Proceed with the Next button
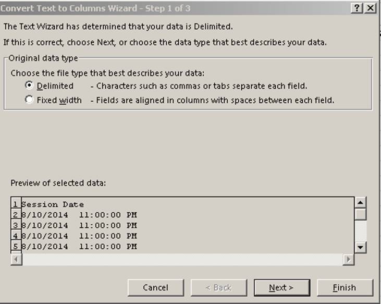The height and width of the screenshot is (304, 381). 281,287
